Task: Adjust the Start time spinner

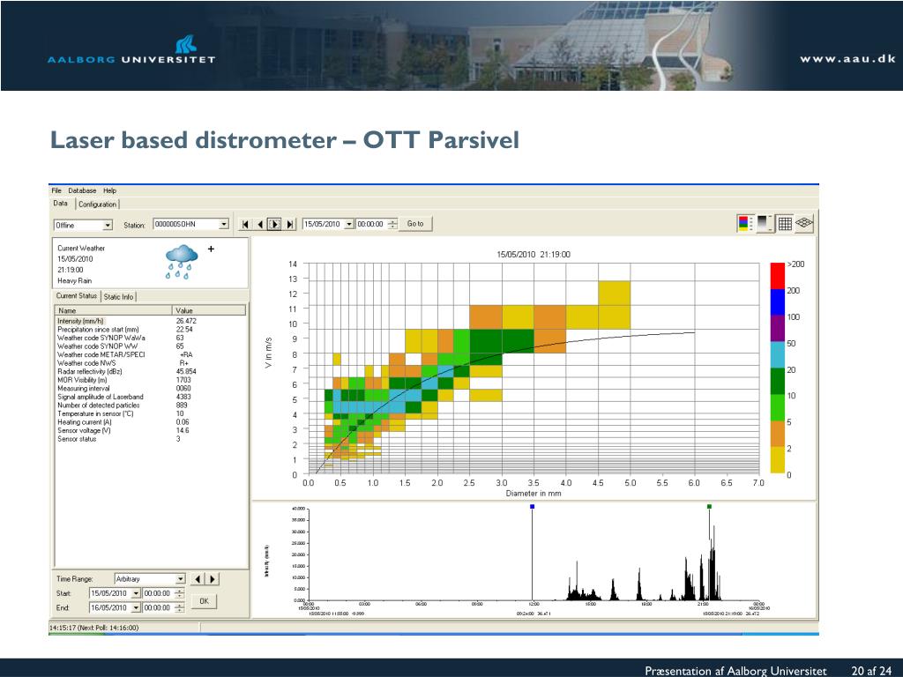Action: 180,593
